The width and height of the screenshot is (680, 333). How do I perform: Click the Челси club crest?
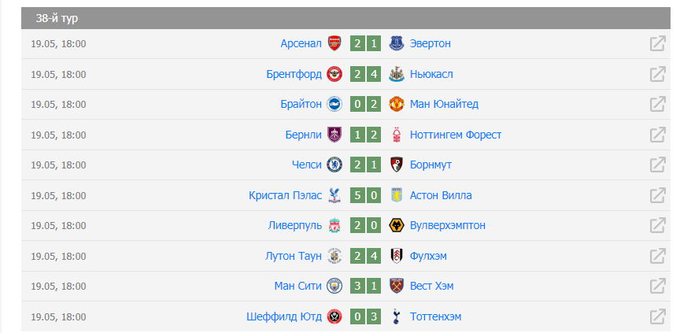(334, 165)
